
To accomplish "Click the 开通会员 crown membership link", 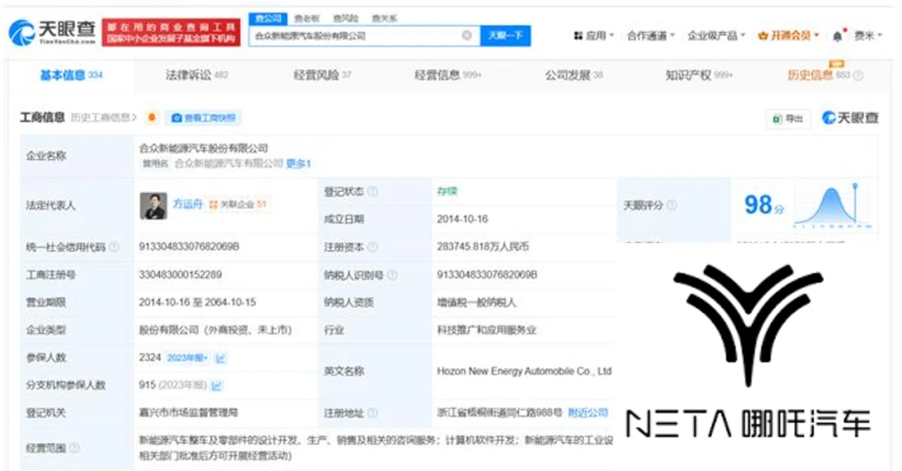I will pyautogui.click(x=789, y=35).
